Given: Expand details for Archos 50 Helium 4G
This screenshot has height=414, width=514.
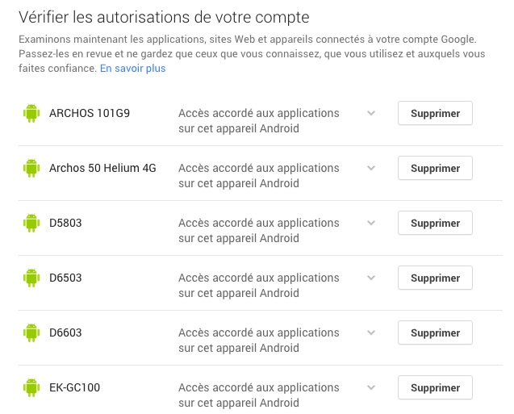Looking at the screenshot, I should (371, 168).
